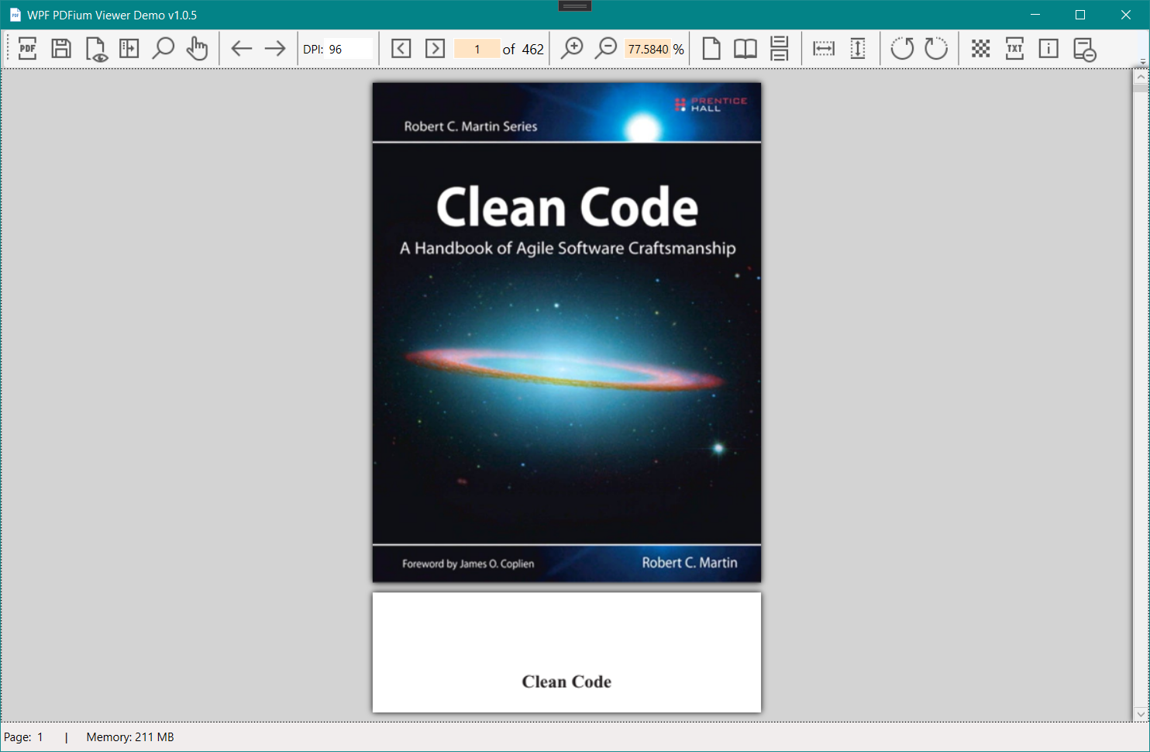1150x752 pixels.
Task: Click the 'Page: 1' status text
Action: click(x=24, y=737)
